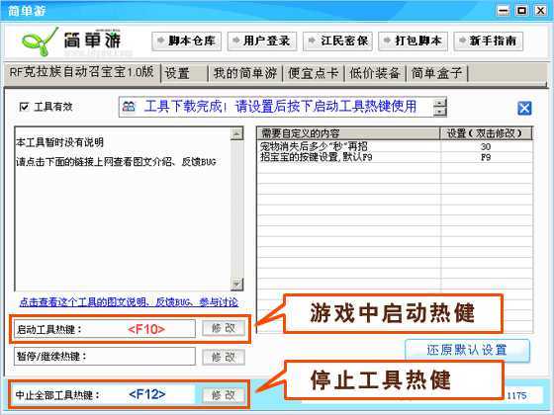554x415 pixels.
Task: Maximize the 简单游 window
Action: [x=521, y=10]
